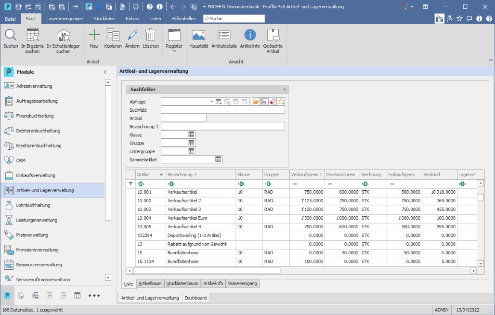Click the Kopieren article icon
The height and width of the screenshot is (315, 495).
pos(113,35)
